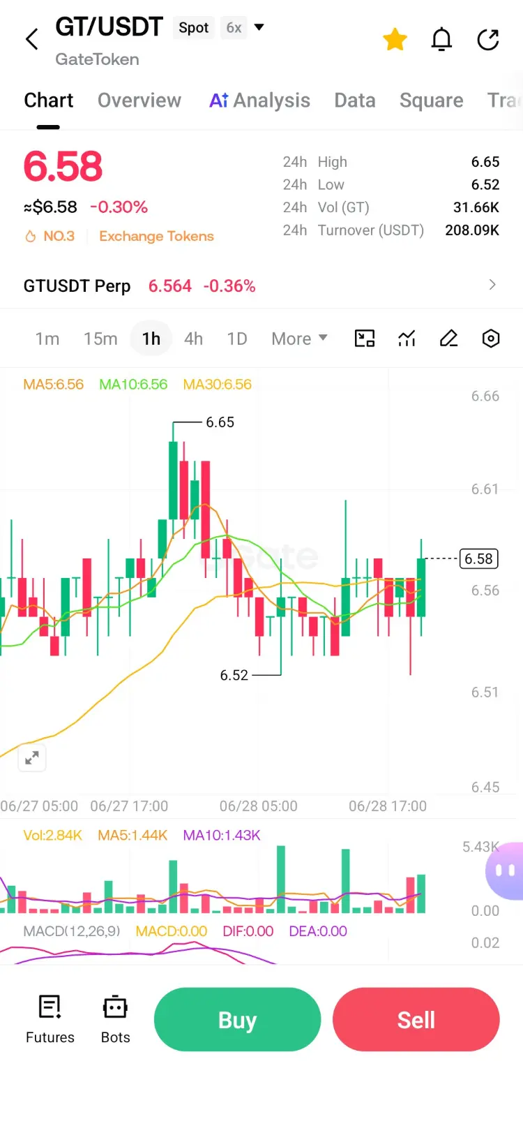
Task: Tap the 6.52 low marker on chart
Action: click(x=234, y=675)
